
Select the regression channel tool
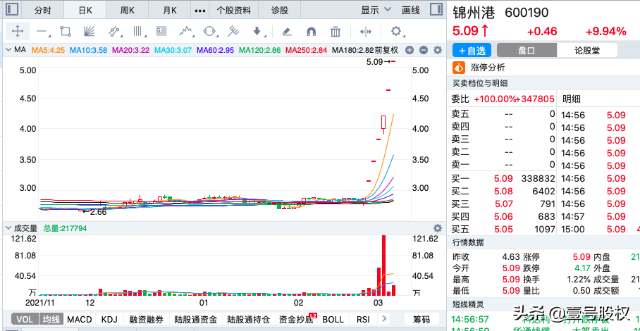pos(114,32)
